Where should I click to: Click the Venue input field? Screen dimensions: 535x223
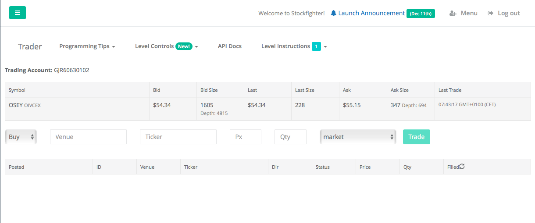click(x=88, y=137)
